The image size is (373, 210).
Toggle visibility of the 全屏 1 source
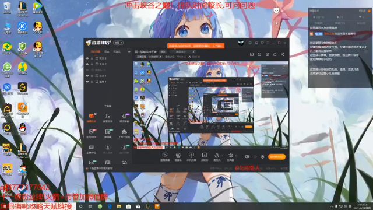(87, 82)
